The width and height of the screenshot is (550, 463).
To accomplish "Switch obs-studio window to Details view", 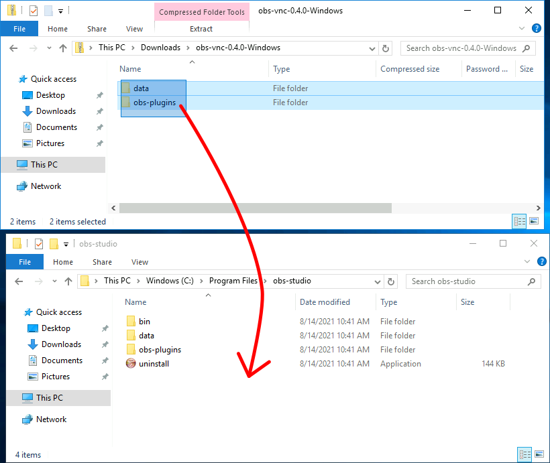I will 525,454.
